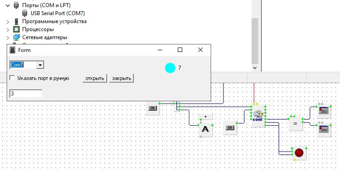Click the COM port EX component block

coord(258,116)
